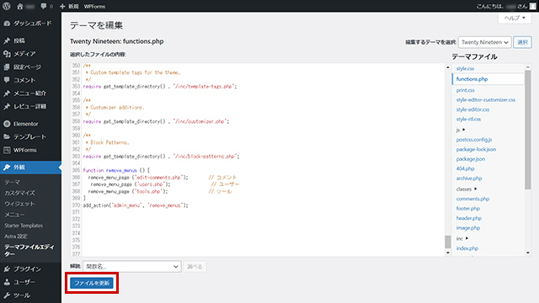
Task: Expand the inc folder
Action: click(x=462, y=238)
